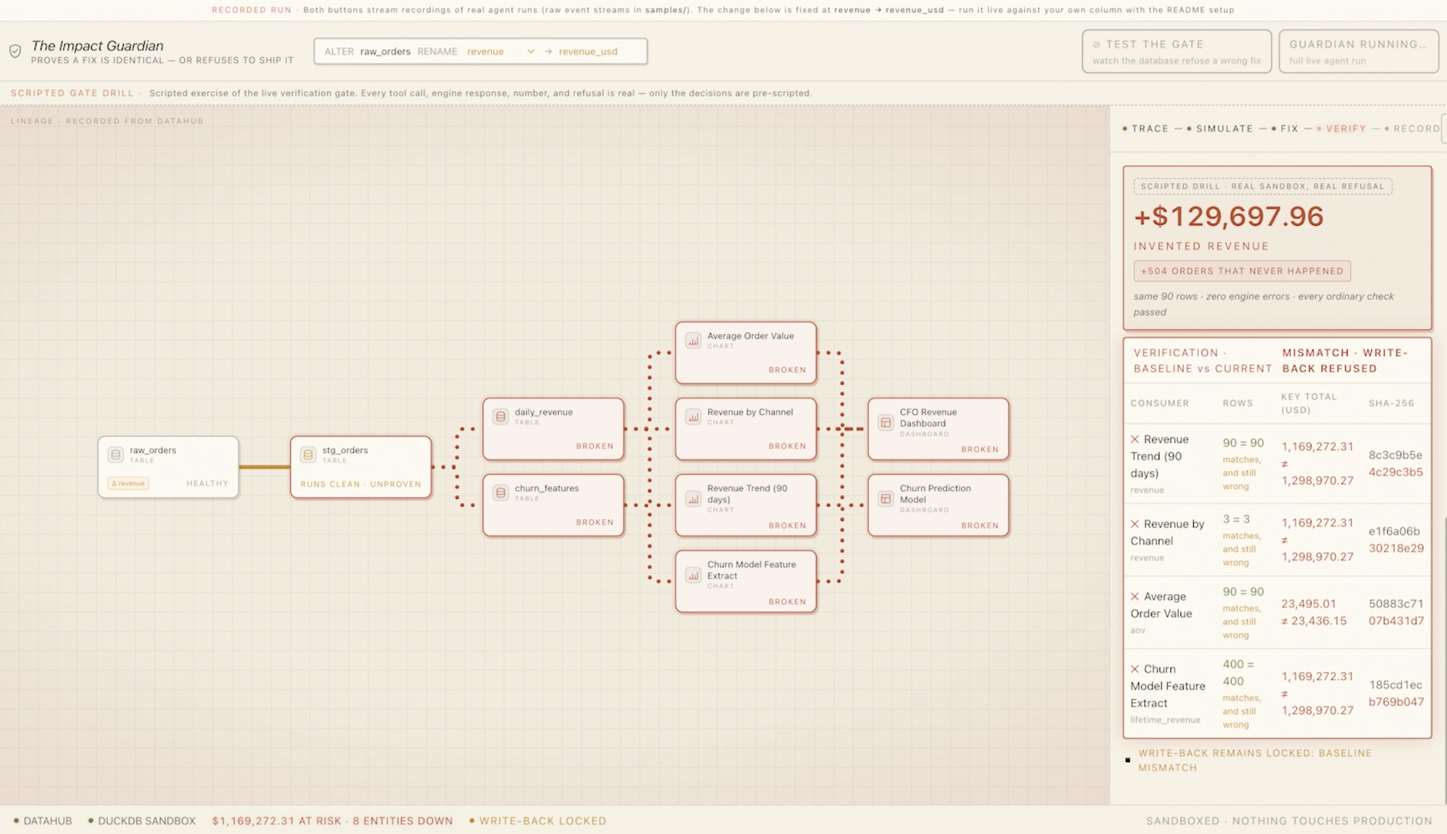Click 23,495.01 ≠ 23,436.15 total value

(x=1314, y=612)
